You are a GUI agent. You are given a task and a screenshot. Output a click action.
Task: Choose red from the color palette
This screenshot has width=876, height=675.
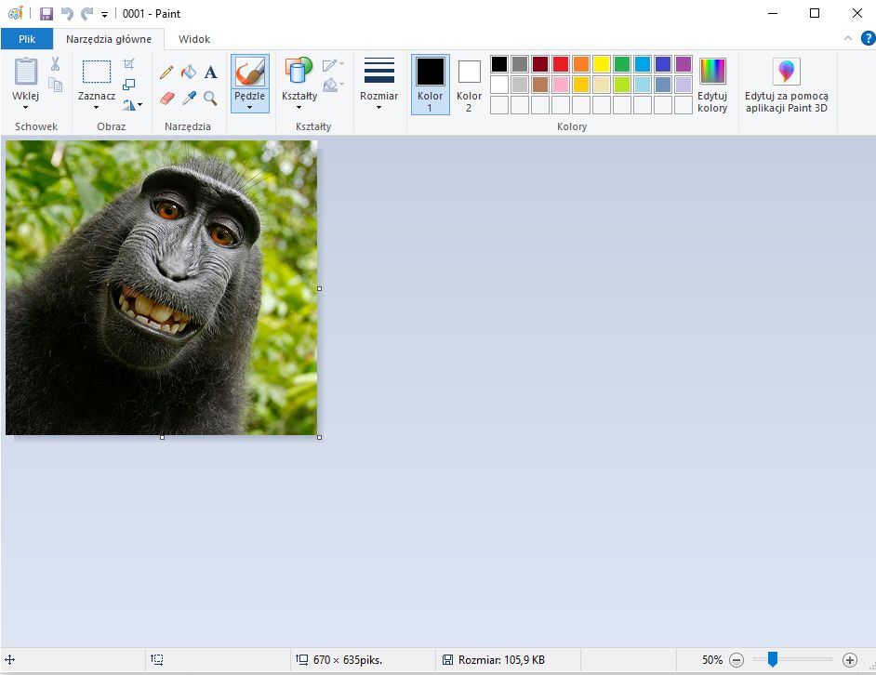[x=561, y=64]
